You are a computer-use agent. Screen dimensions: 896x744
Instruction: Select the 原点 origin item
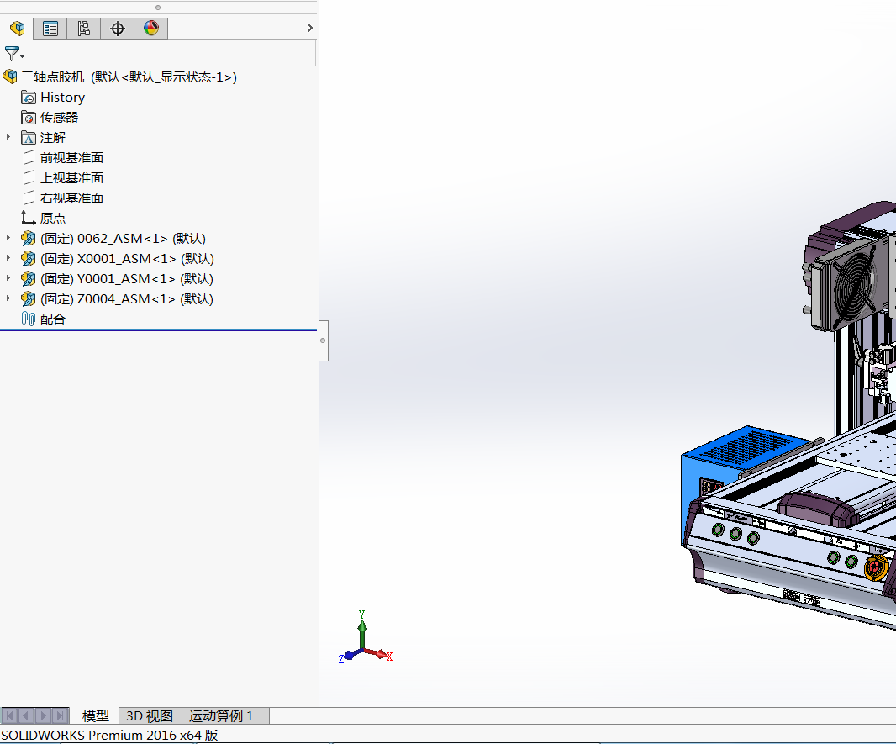coord(53,219)
